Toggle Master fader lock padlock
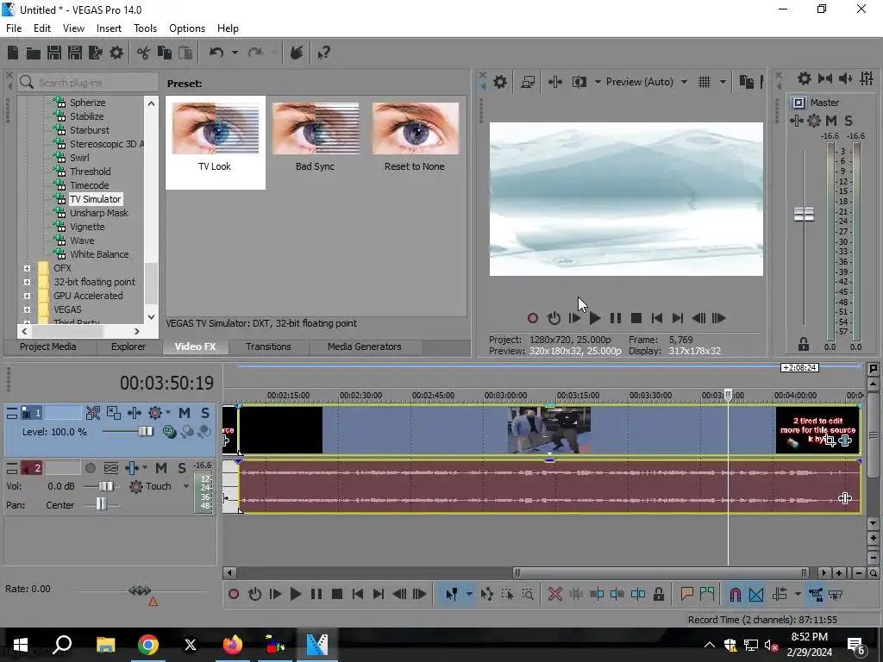Viewport: 883px width, 662px height. pyautogui.click(x=804, y=344)
